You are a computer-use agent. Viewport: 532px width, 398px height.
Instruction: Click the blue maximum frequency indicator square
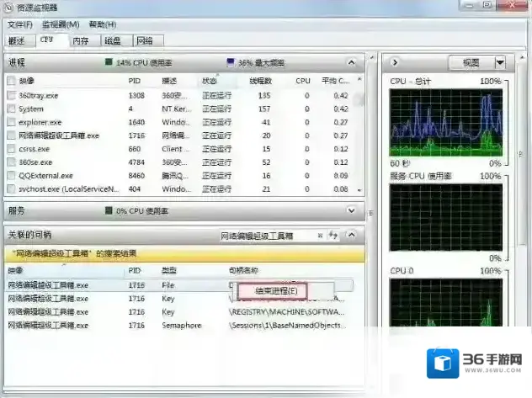tap(231, 63)
